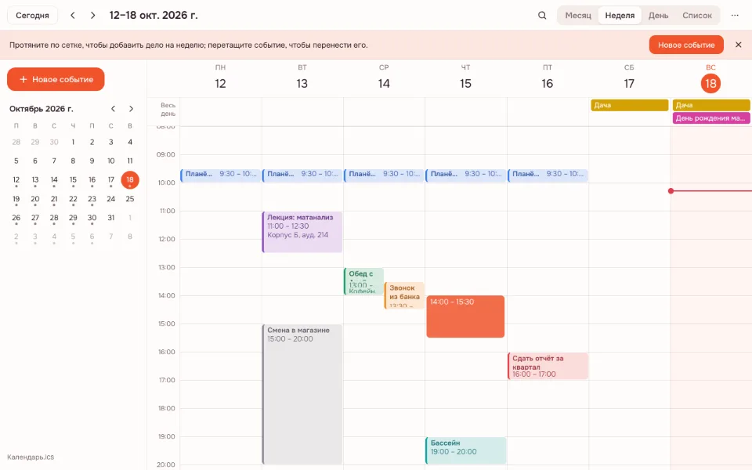Select the Tuesday 13 column header

pyautogui.click(x=302, y=78)
